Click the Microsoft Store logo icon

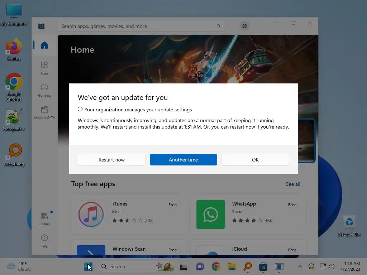point(42,26)
